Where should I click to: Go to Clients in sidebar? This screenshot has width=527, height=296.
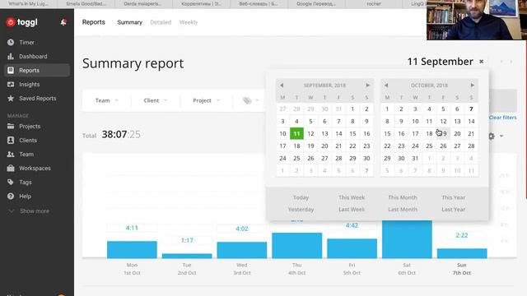point(28,141)
